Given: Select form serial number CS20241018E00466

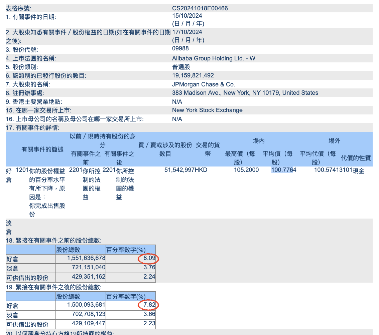Looking at the screenshot, I should [200, 8].
